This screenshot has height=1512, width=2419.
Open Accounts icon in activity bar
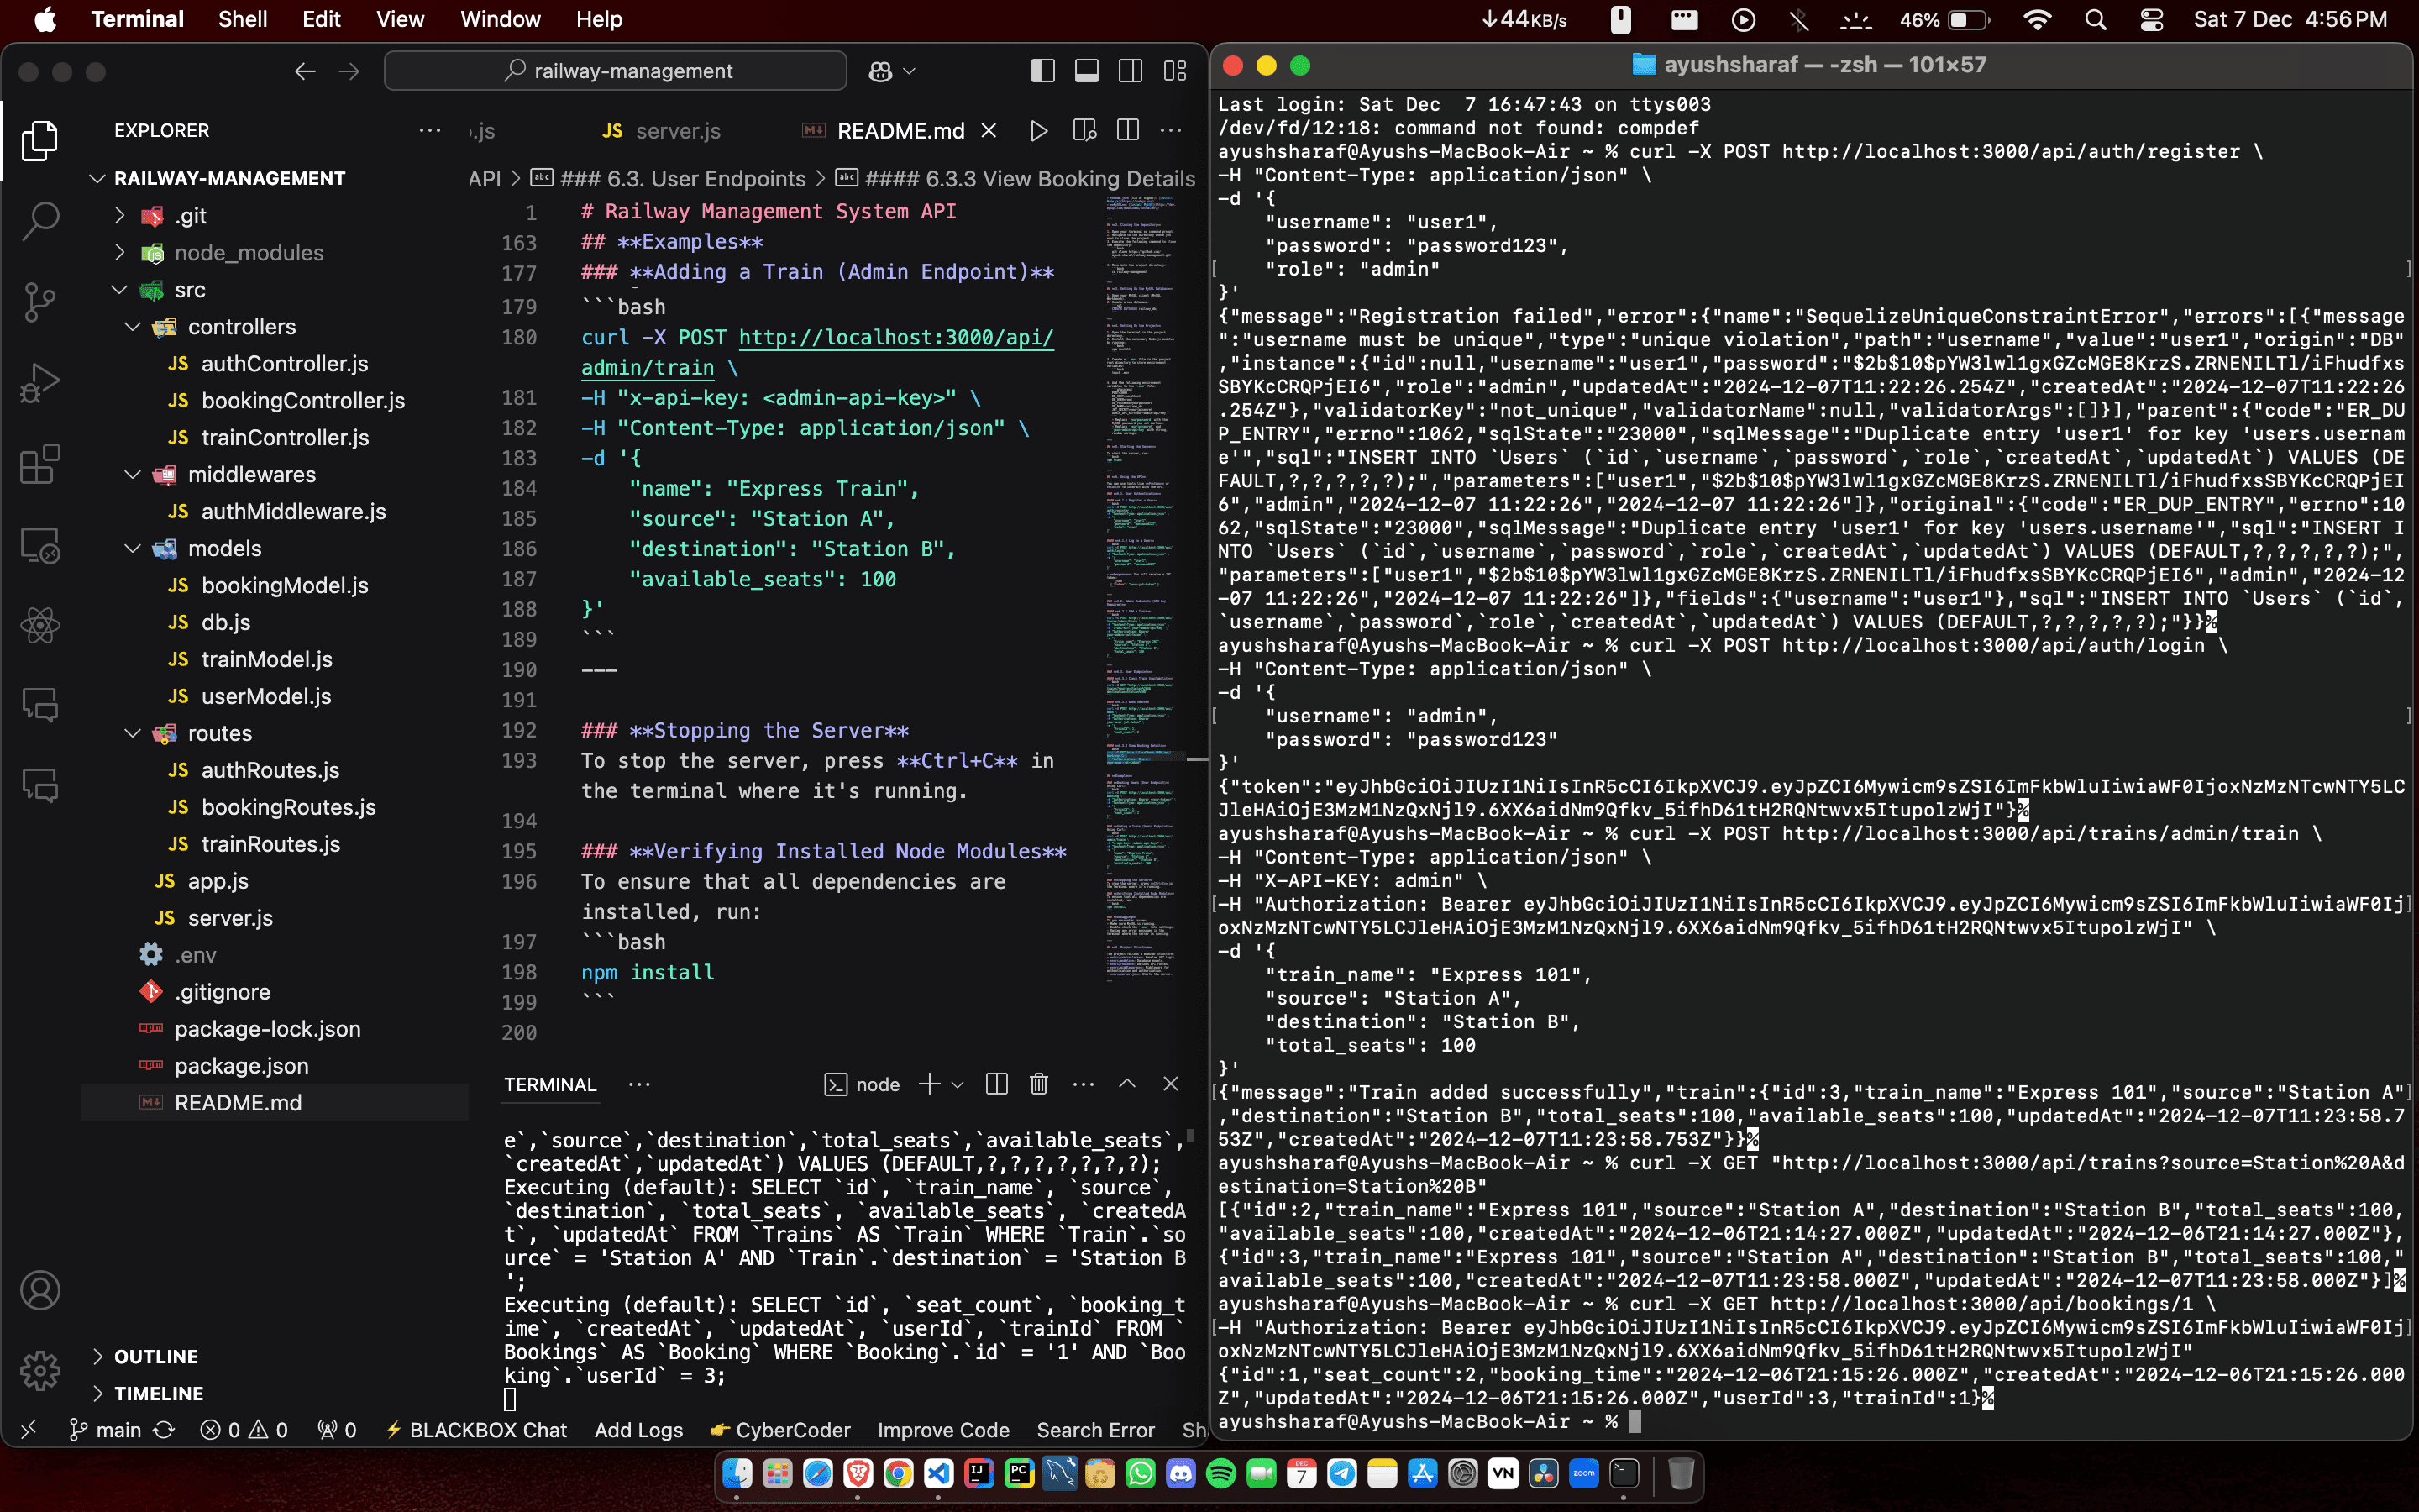point(40,1290)
